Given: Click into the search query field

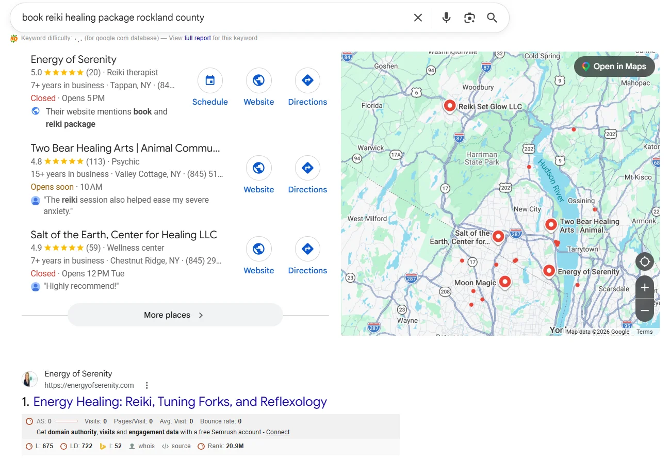Looking at the screenshot, I should 211,18.
